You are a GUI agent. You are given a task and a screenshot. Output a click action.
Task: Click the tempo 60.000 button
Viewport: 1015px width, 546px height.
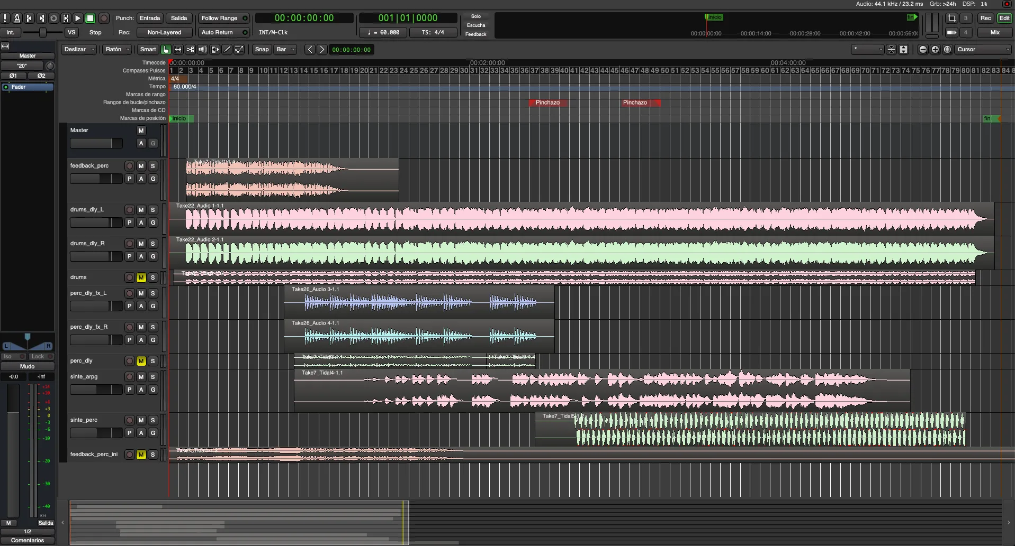point(383,32)
